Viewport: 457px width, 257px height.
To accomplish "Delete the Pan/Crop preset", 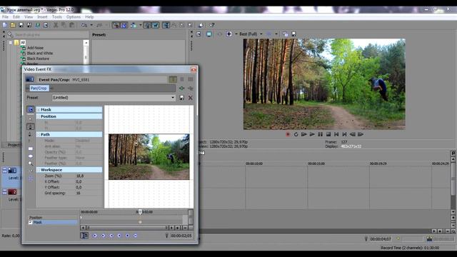I will tap(191, 98).
